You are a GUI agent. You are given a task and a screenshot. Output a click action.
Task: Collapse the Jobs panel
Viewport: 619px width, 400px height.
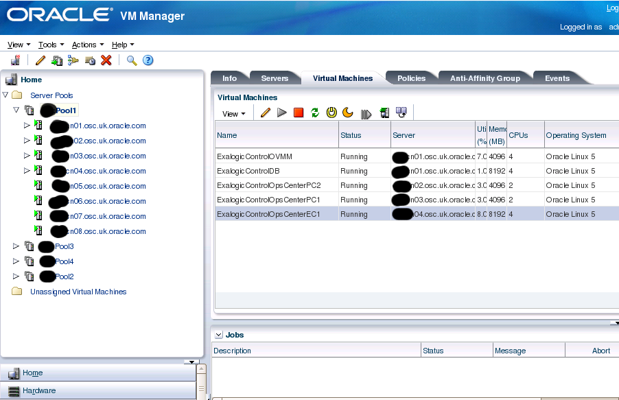218,335
